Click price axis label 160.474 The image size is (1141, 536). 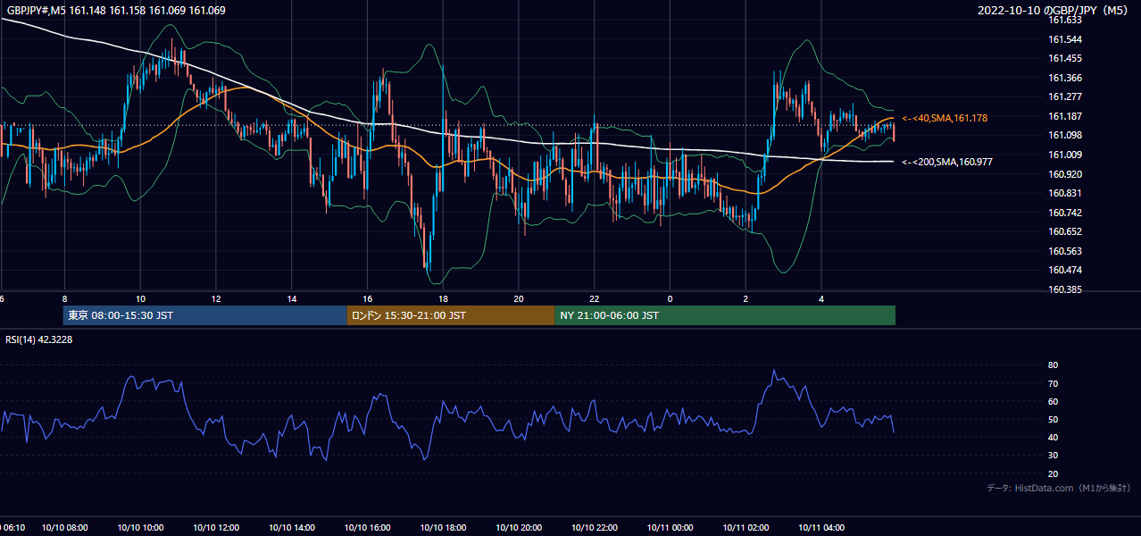click(x=1065, y=270)
